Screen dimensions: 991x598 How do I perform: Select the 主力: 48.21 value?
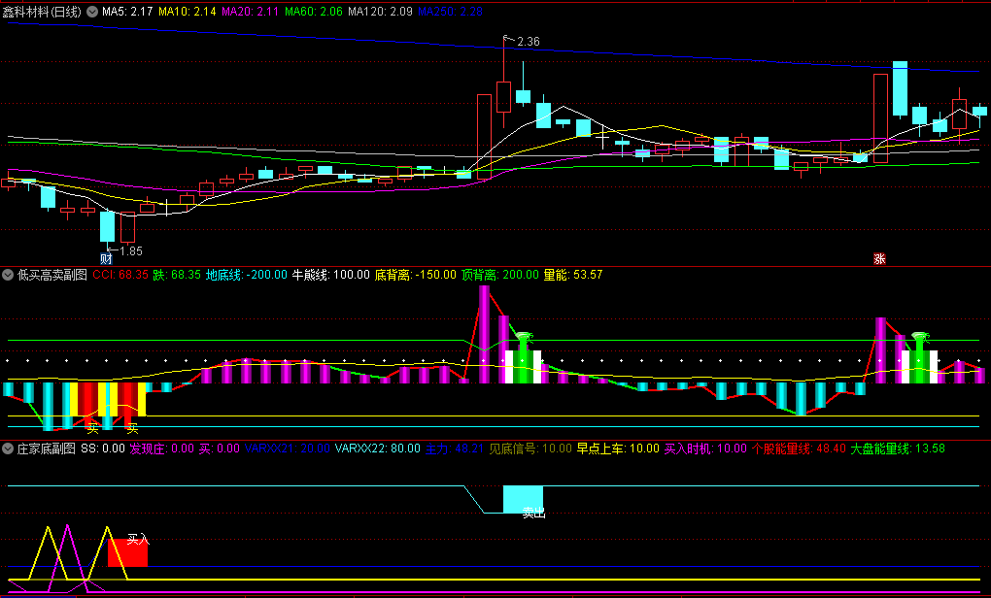click(x=455, y=448)
